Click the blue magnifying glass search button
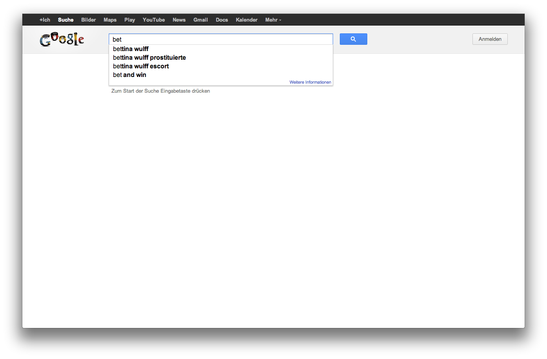 pos(353,39)
